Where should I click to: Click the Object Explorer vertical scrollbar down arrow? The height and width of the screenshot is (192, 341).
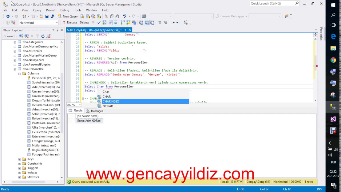pos(62,177)
